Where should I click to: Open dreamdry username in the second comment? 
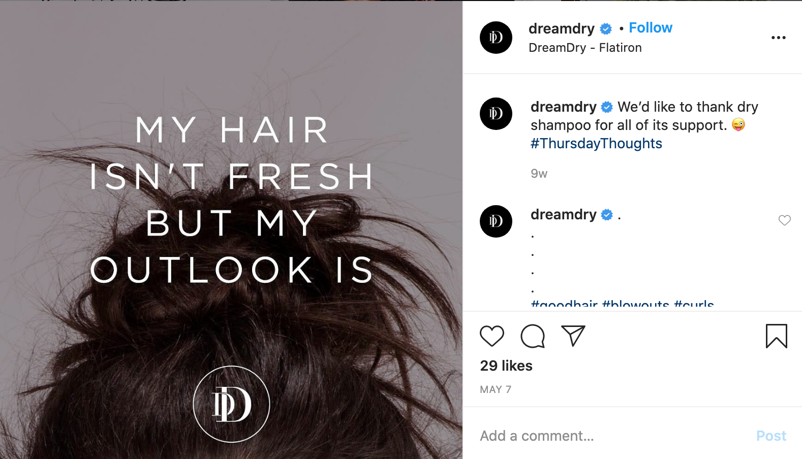(563, 215)
